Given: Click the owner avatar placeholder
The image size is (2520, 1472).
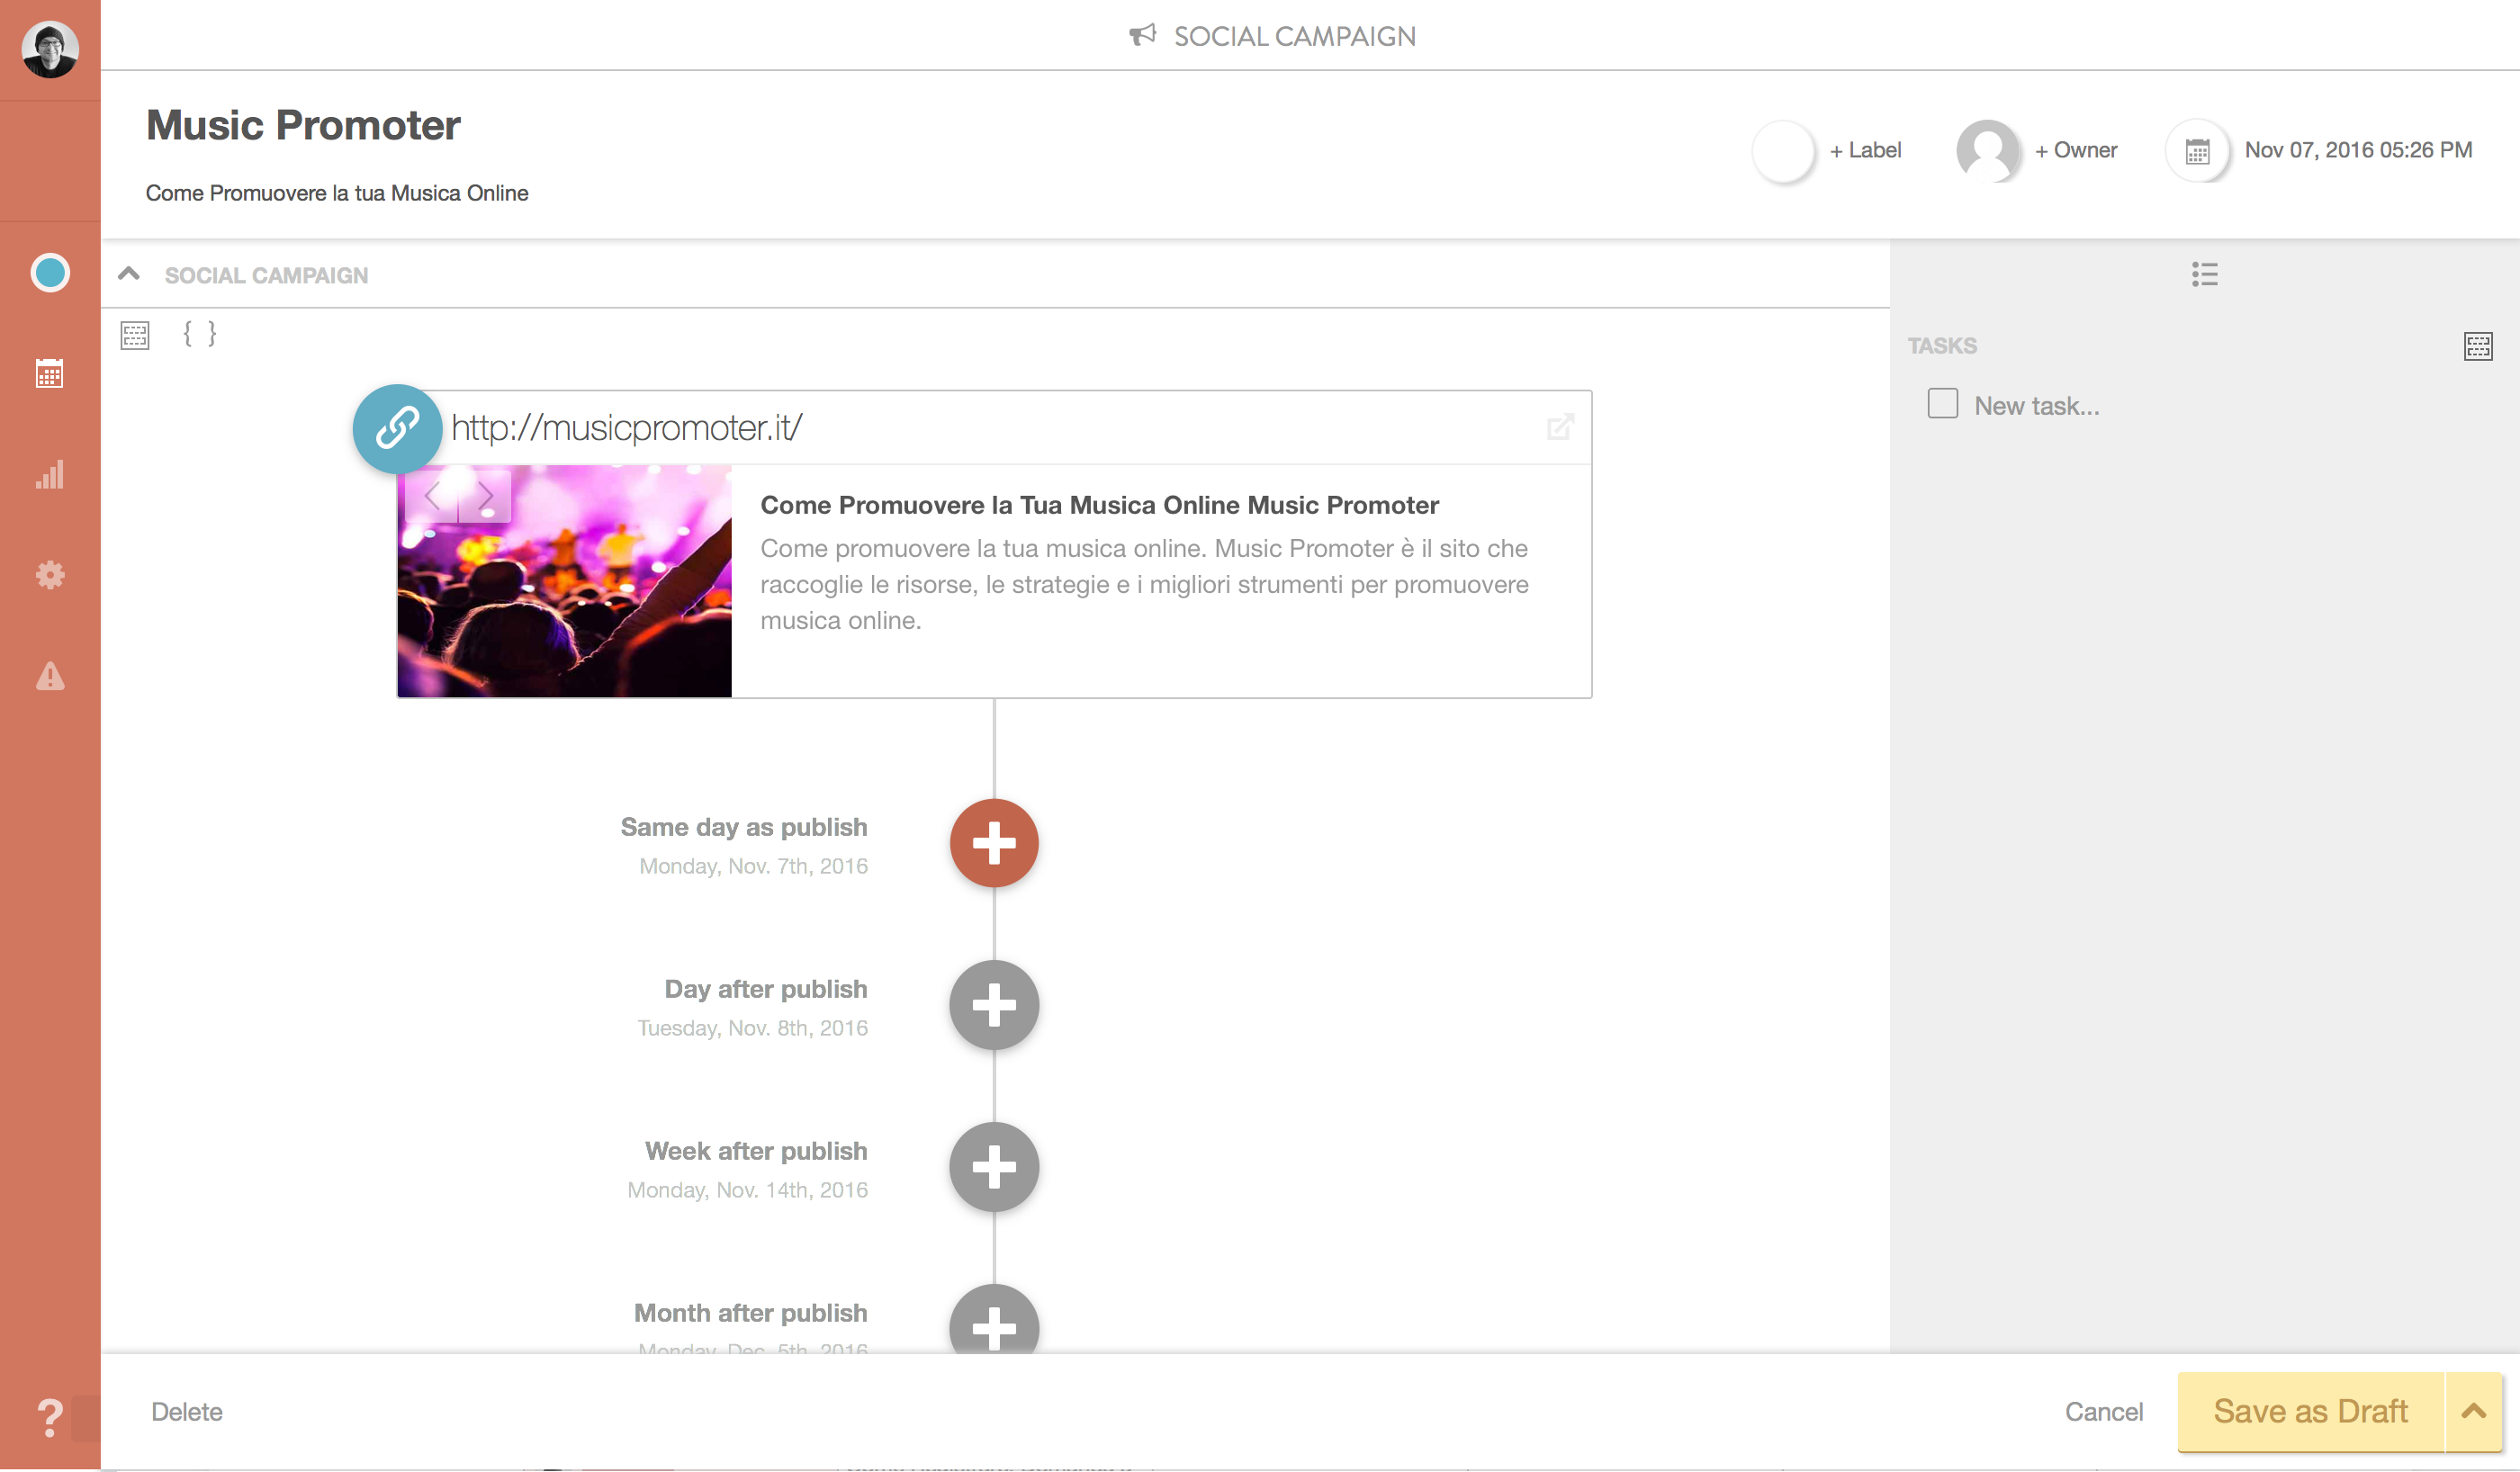Looking at the screenshot, I should tap(1988, 151).
